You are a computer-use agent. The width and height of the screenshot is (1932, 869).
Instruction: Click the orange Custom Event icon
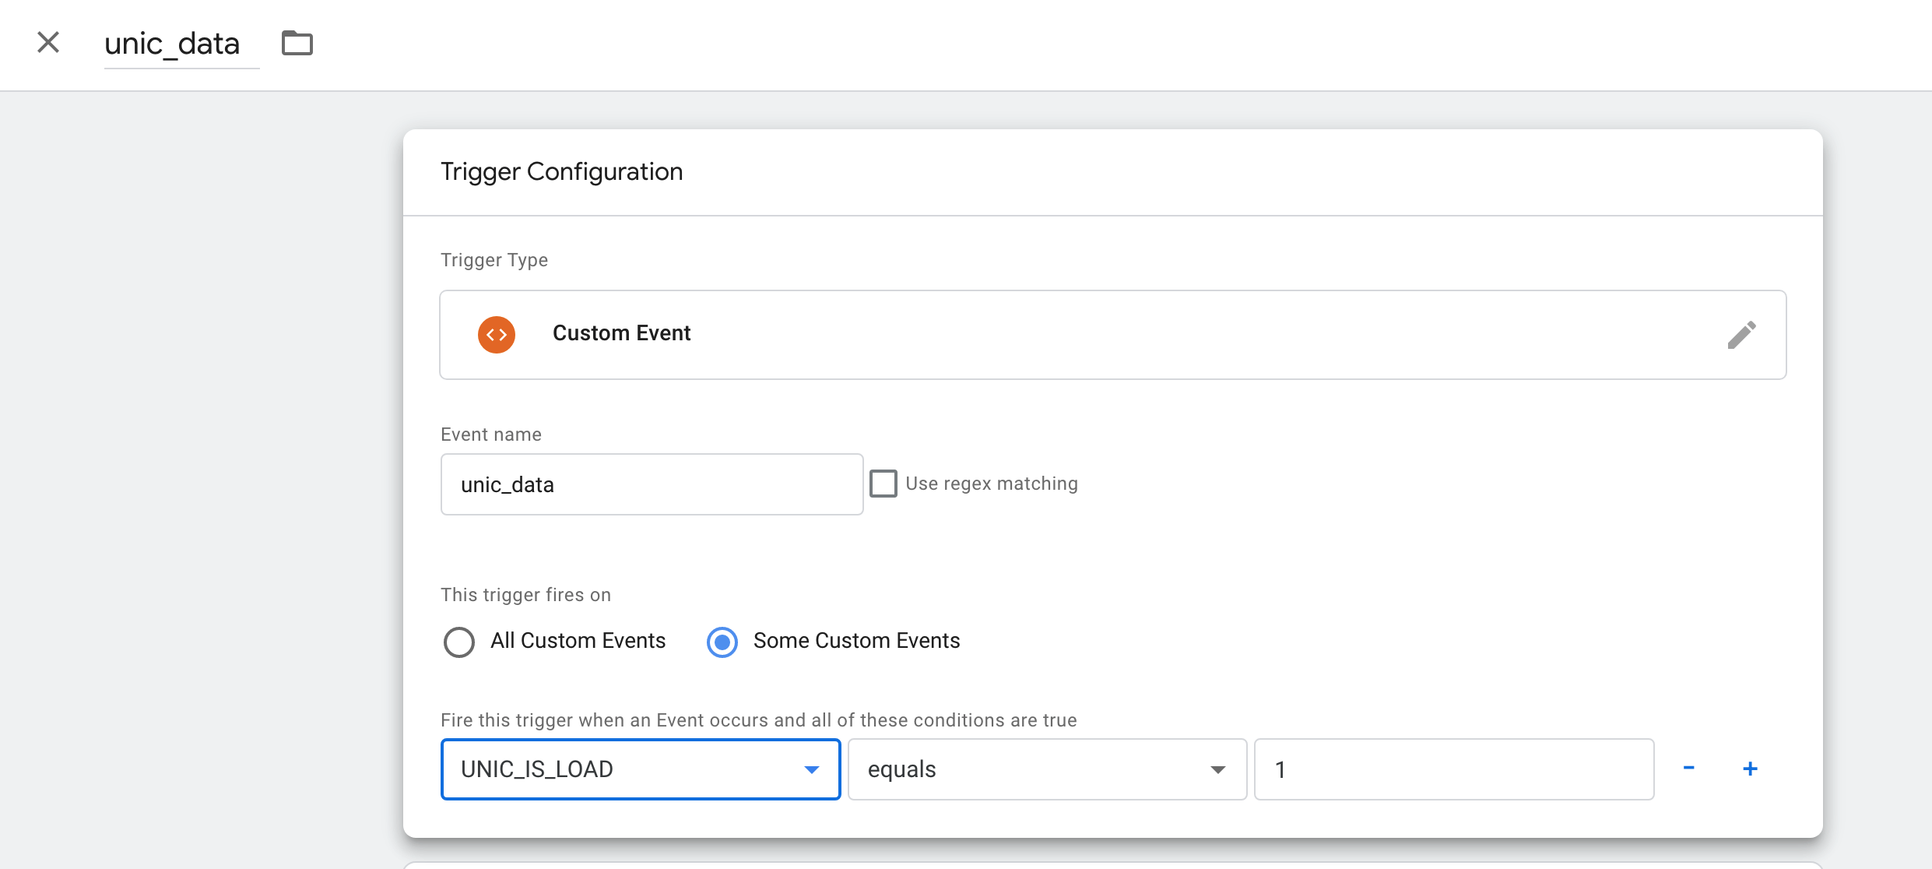point(497,335)
